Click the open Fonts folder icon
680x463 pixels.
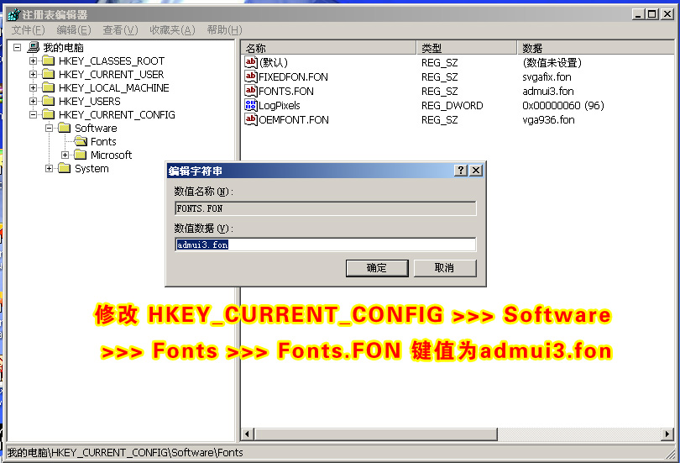tap(81, 141)
